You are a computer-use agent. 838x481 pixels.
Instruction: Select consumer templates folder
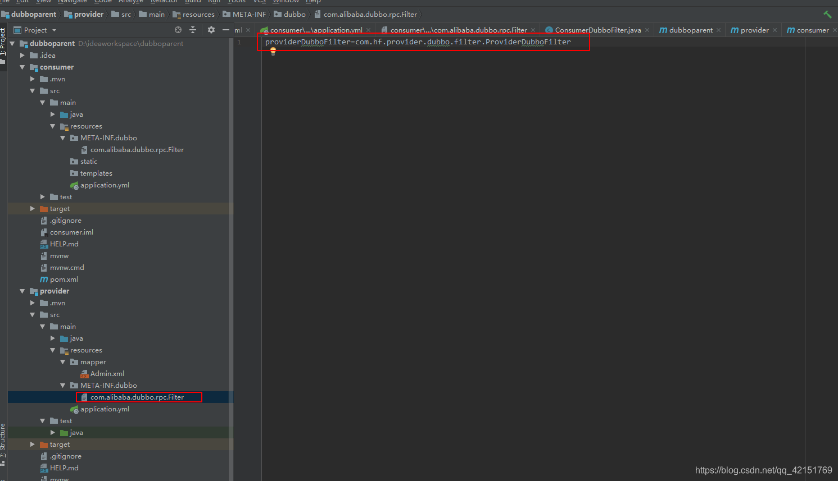pos(96,173)
